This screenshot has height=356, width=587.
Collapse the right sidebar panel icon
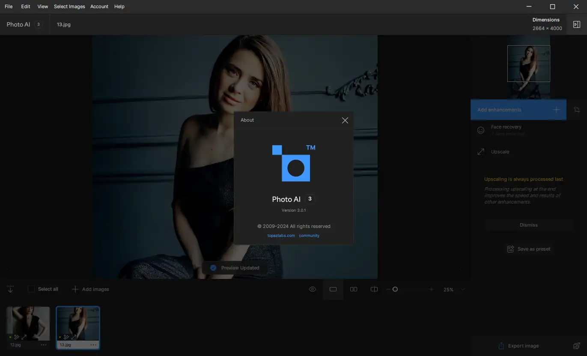576,24
